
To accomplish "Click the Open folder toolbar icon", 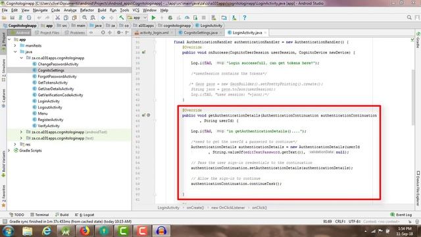I will pos(4,18).
